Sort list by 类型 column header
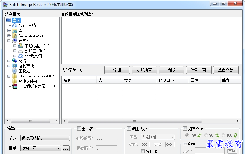The height and width of the screenshot is (154, 245). click(x=140, y=80)
